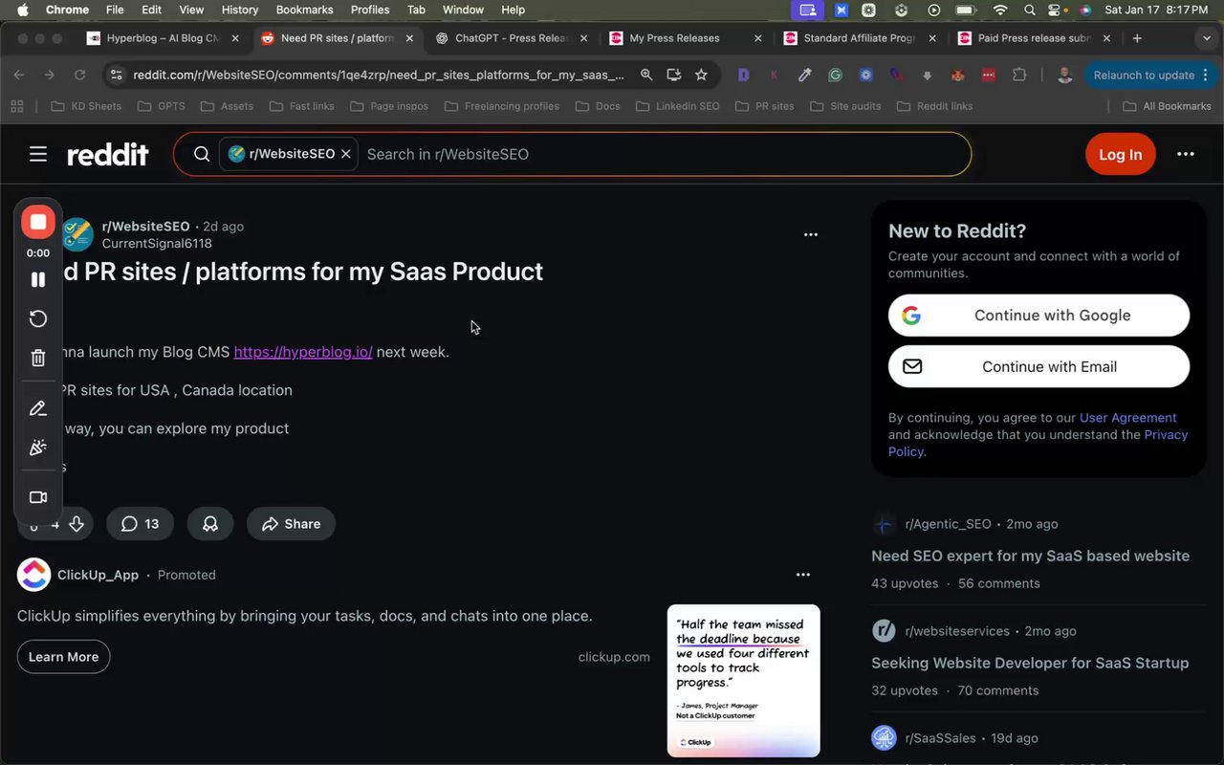Click the award icon on the post

coord(210,524)
